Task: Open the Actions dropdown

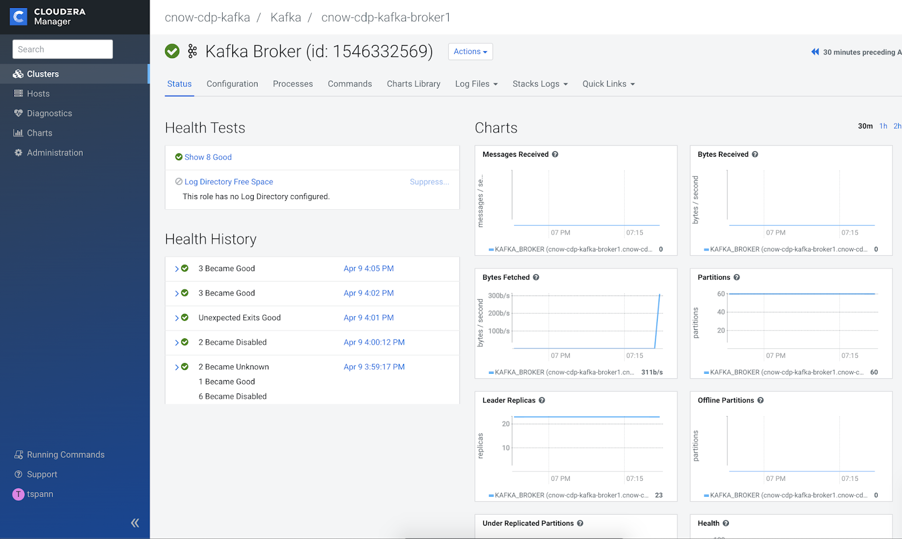Action: coord(471,51)
